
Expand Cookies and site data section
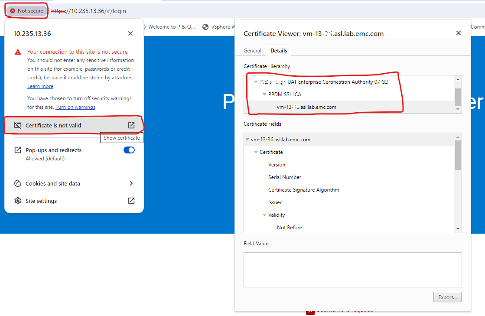click(131, 183)
